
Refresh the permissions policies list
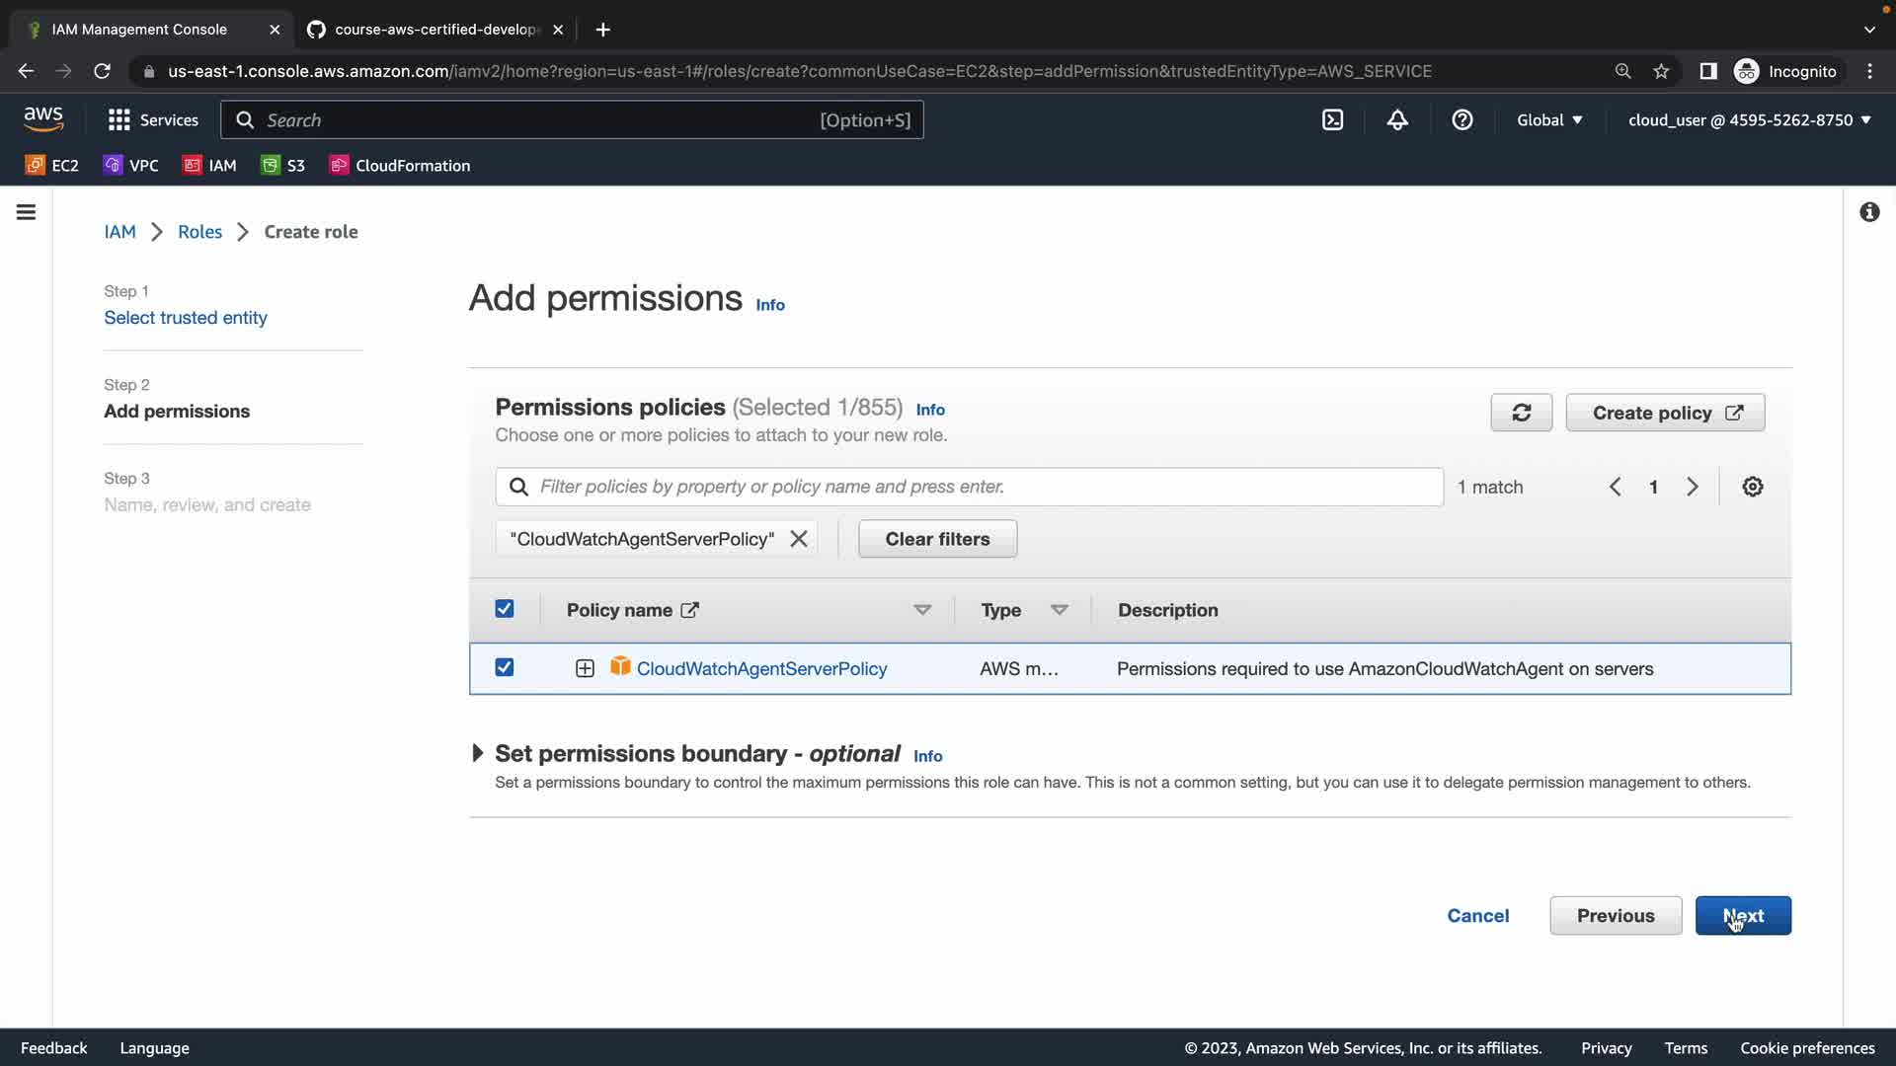click(1521, 413)
